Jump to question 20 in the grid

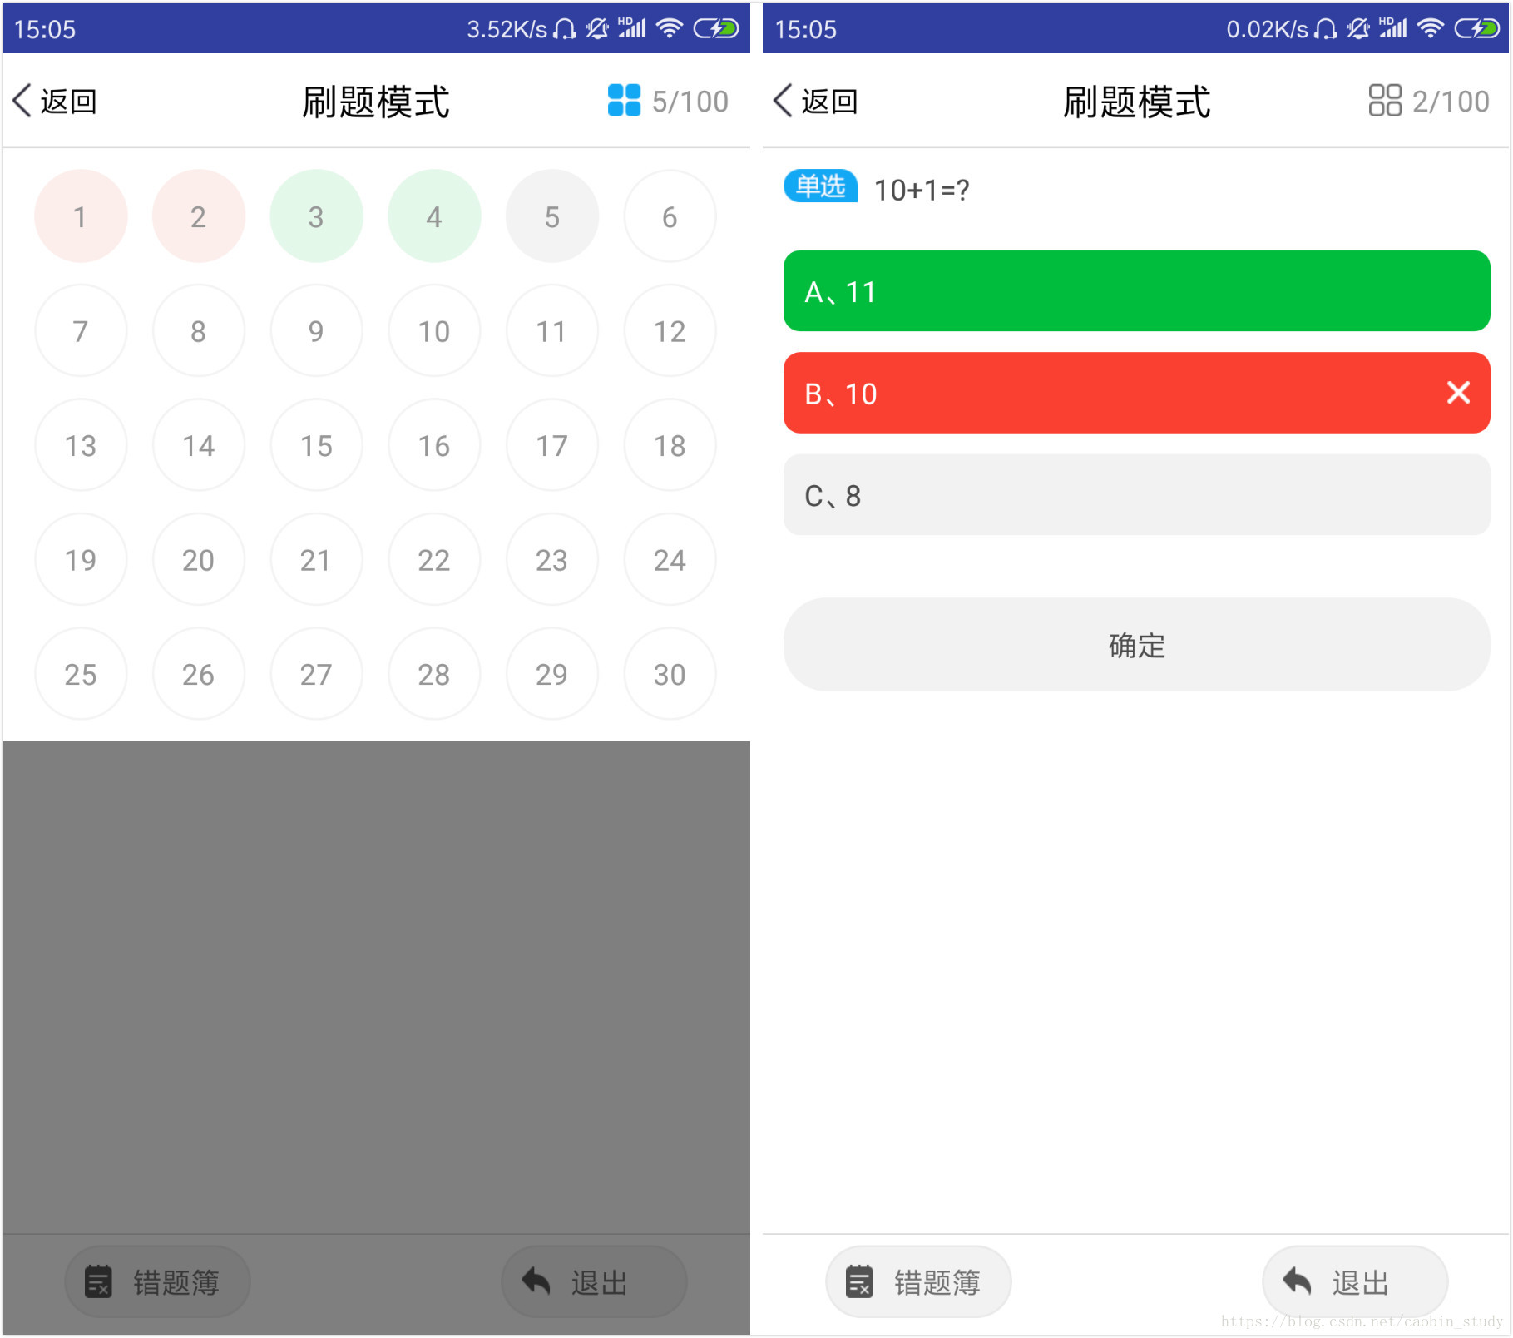click(x=198, y=559)
